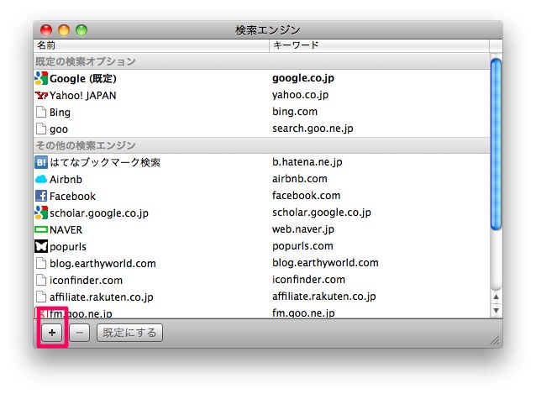Click keyword google.co.jp
This screenshot has width=536, height=394.
click(x=303, y=78)
